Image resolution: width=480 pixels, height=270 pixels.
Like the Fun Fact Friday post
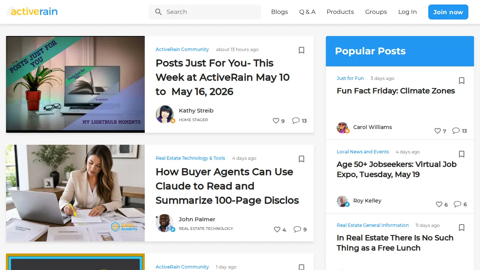pos(438,131)
